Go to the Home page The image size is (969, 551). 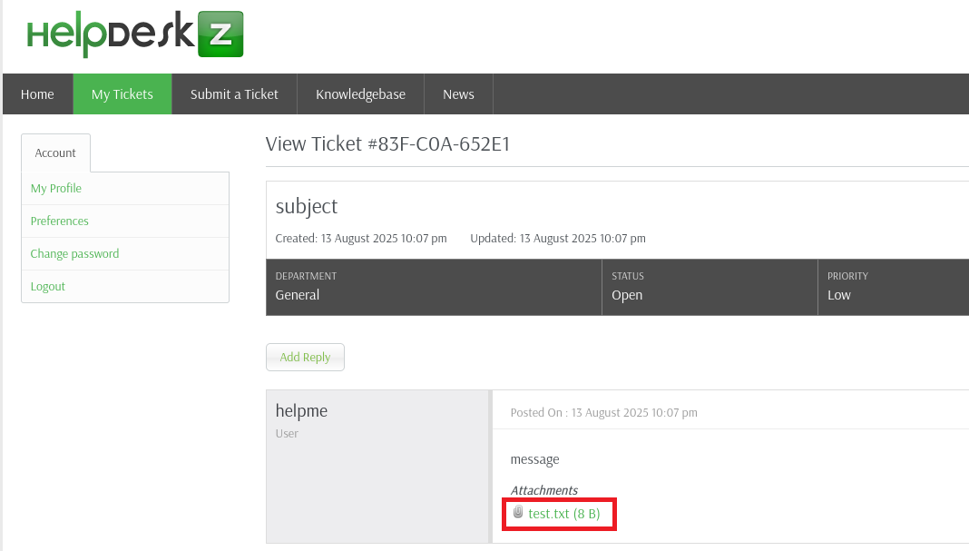37,94
